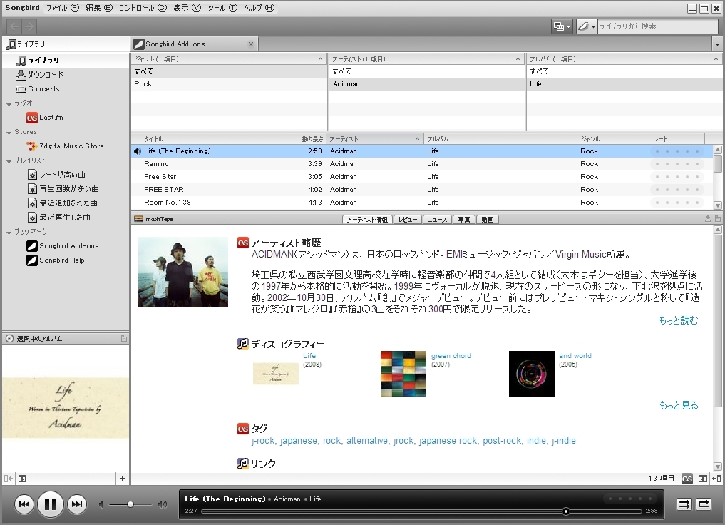Adjust the volume slider knob
This screenshot has height=525, width=725.
(x=130, y=504)
